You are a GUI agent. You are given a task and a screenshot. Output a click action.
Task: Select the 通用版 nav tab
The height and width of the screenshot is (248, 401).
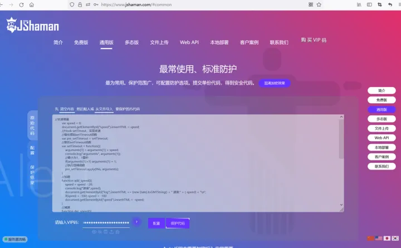pos(106,42)
